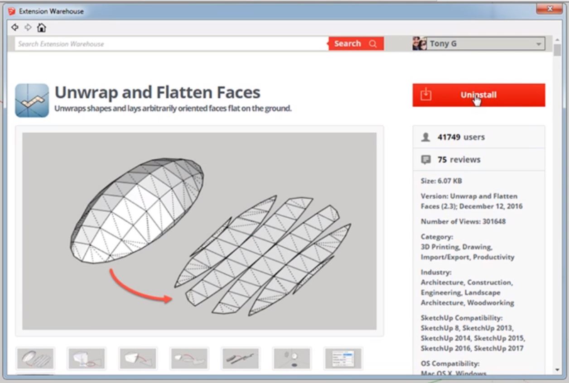Click the main ellipsoid unwrap preview image
Image resolution: width=569 pixels, height=383 pixels.
pos(199,231)
